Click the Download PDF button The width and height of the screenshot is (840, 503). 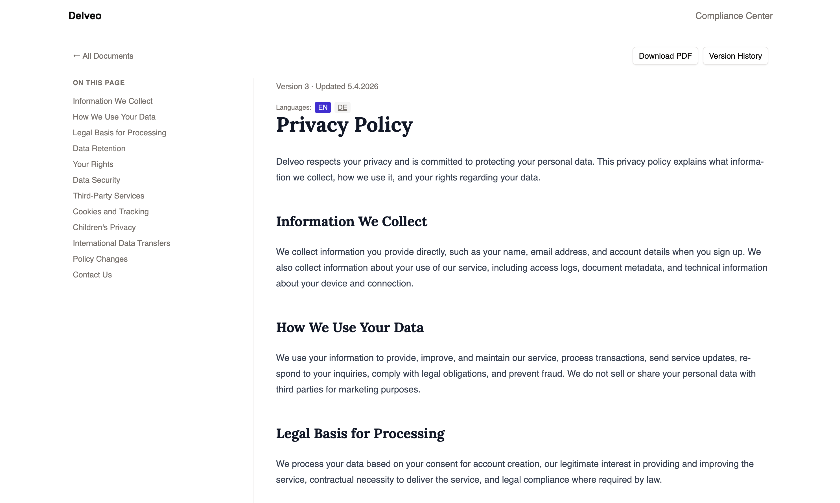[665, 56]
